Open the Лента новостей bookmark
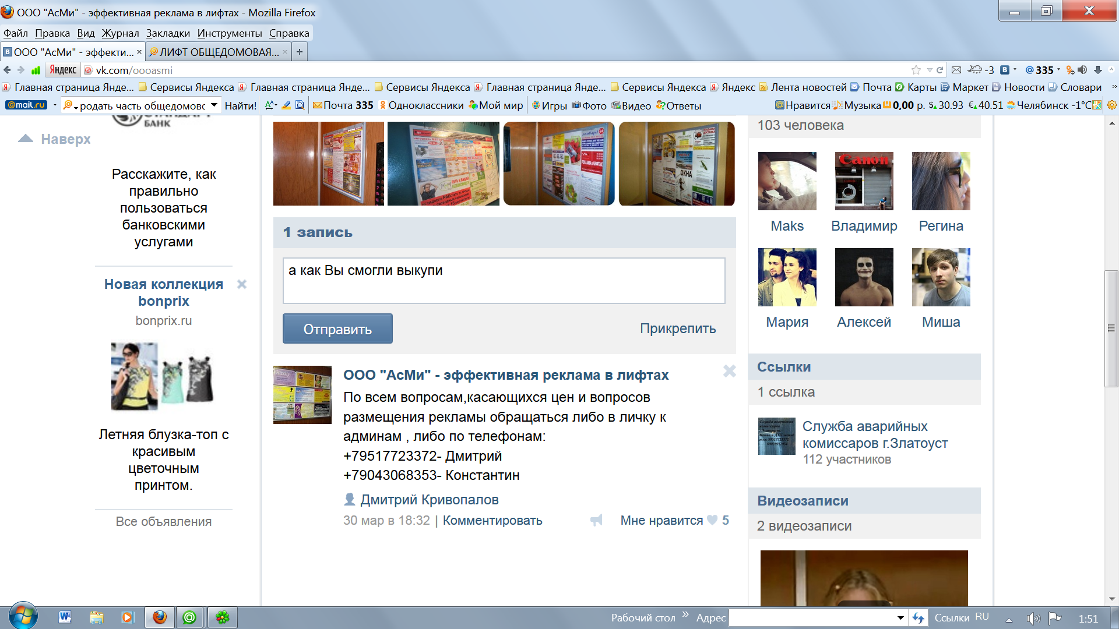 pyautogui.click(x=803, y=87)
